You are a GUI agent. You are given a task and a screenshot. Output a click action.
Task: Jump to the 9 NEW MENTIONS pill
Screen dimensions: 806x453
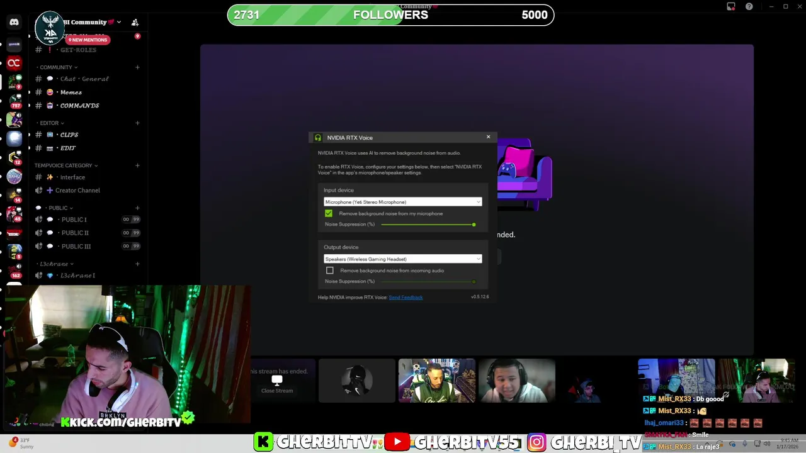88,40
